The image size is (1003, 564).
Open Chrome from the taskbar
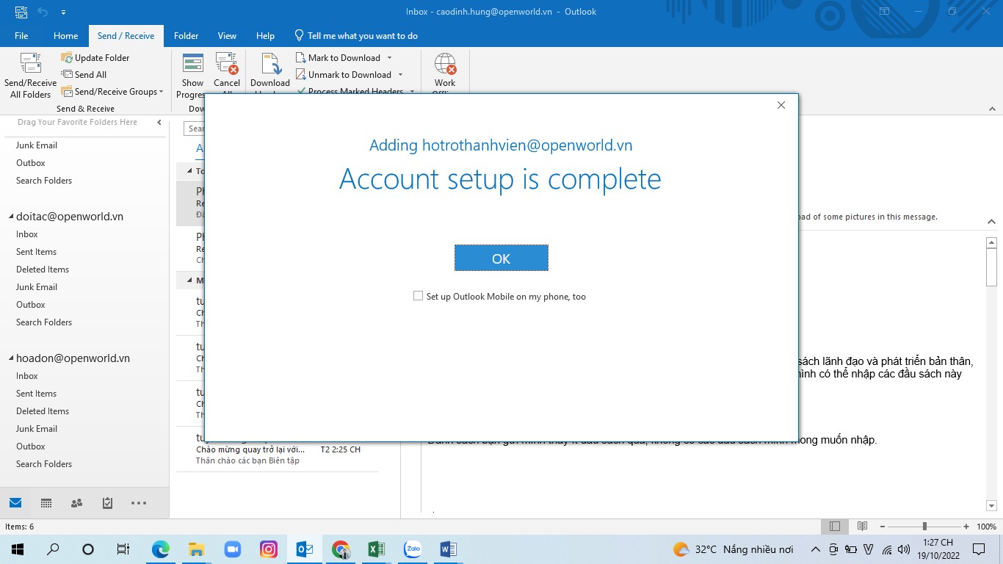click(x=341, y=549)
